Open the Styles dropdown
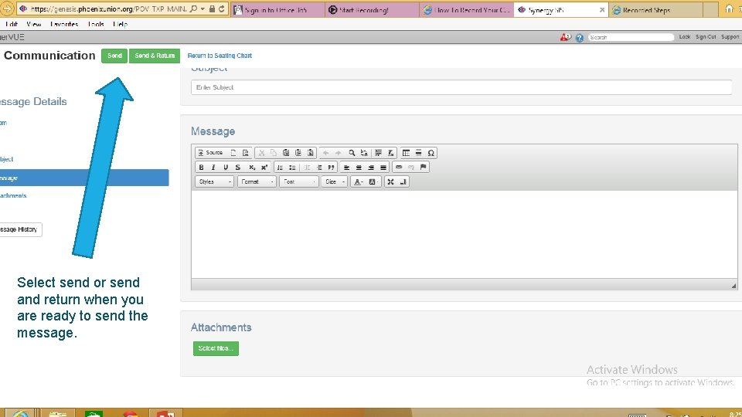 point(214,181)
